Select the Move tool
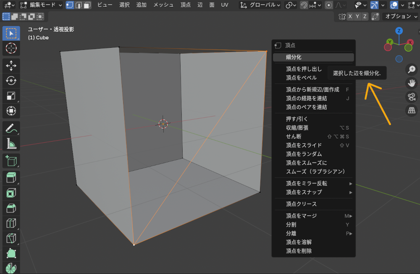This screenshot has height=274, width=420. [9, 65]
